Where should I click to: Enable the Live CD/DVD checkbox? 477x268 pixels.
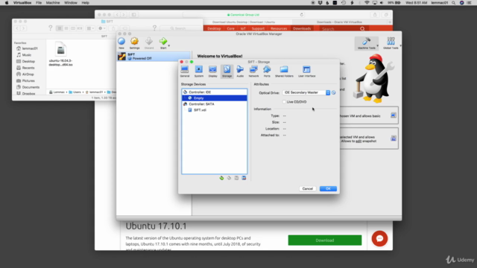coord(284,102)
